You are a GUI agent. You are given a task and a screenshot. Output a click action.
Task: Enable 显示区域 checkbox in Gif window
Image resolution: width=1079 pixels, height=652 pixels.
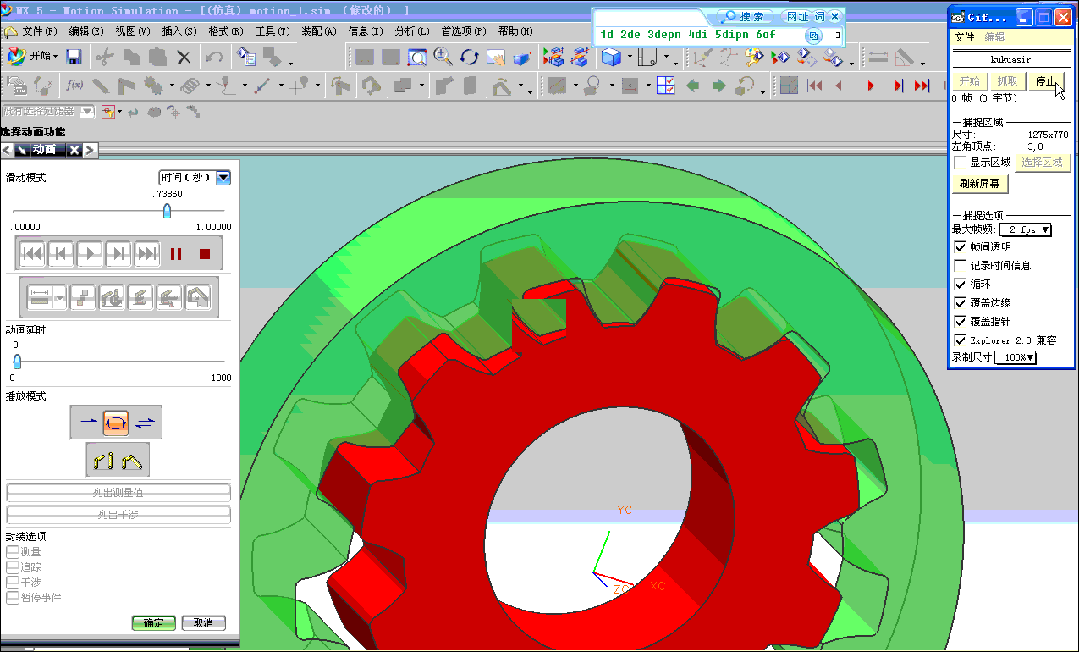960,163
